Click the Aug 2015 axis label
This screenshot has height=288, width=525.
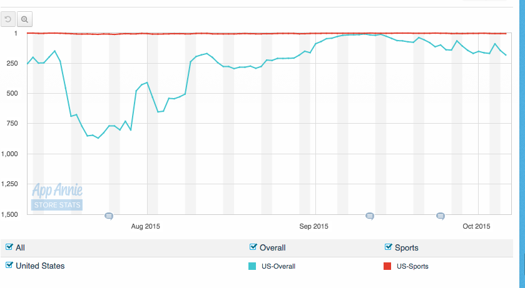click(146, 226)
